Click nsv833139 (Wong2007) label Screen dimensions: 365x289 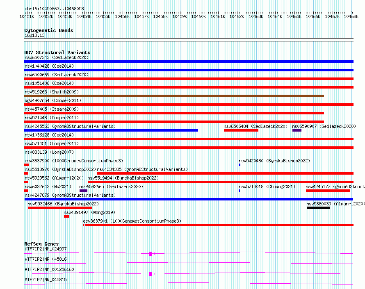[x=49, y=152]
